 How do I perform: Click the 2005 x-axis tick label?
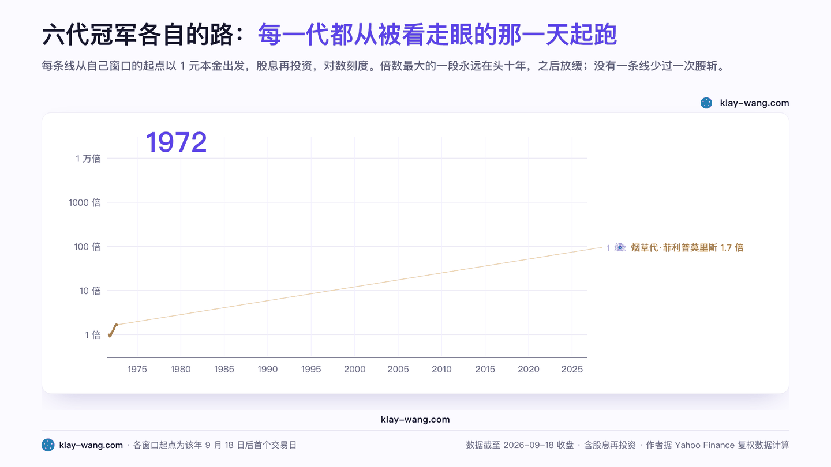coord(398,370)
